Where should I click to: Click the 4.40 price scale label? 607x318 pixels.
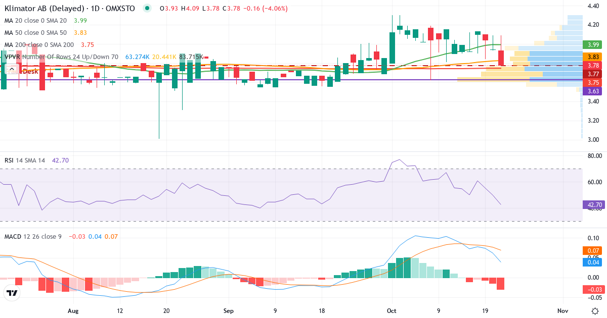pyautogui.click(x=593, y=6)
